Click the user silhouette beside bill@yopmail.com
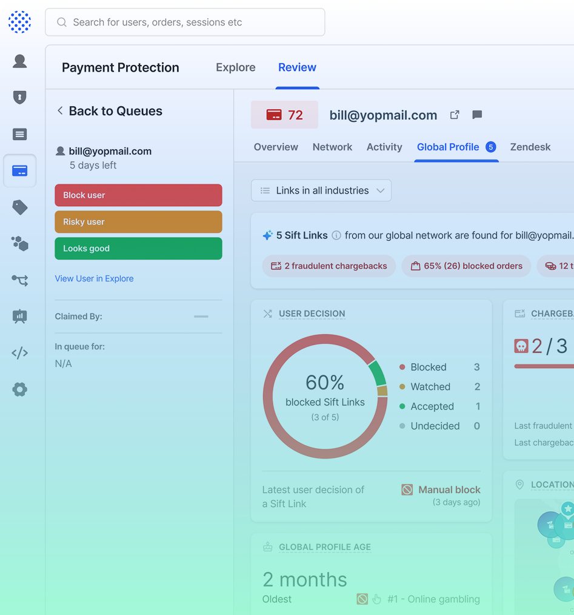Viewport: 574px width, 615px height. tap(61, 151)
